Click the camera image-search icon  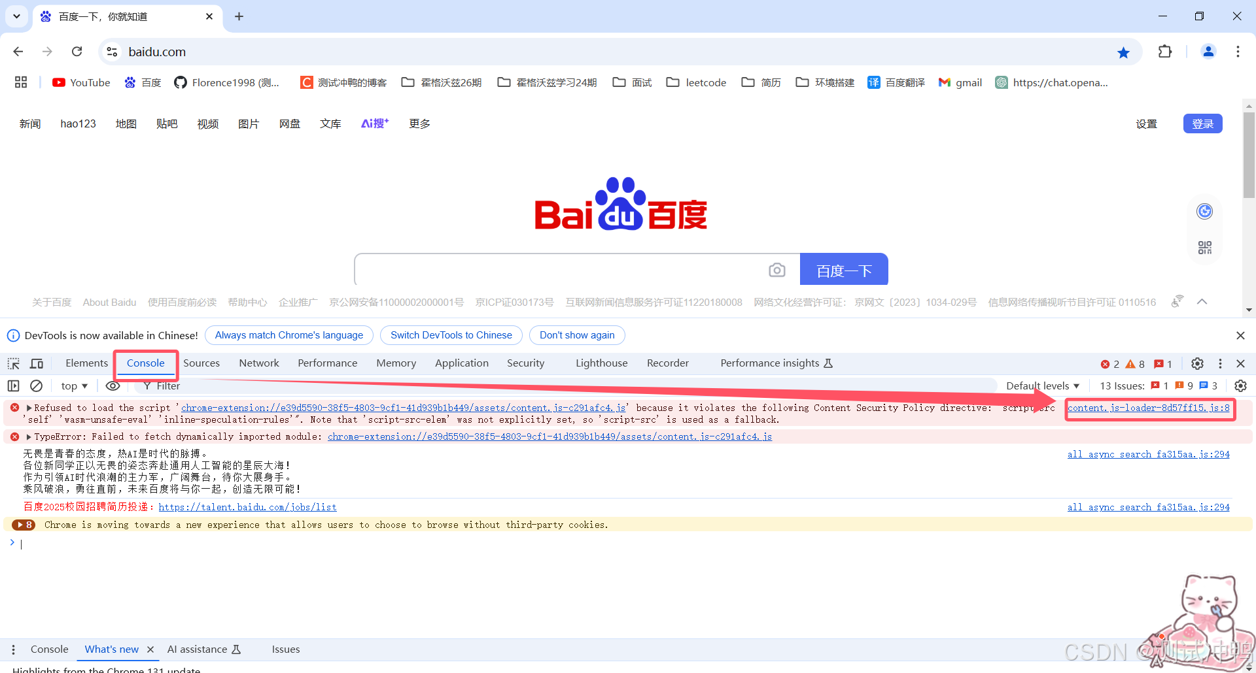776,270
